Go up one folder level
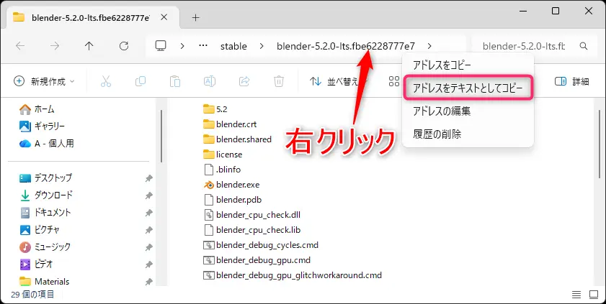Screen dimensions: 606x304 pyautogui.click(x=89, y=46)
